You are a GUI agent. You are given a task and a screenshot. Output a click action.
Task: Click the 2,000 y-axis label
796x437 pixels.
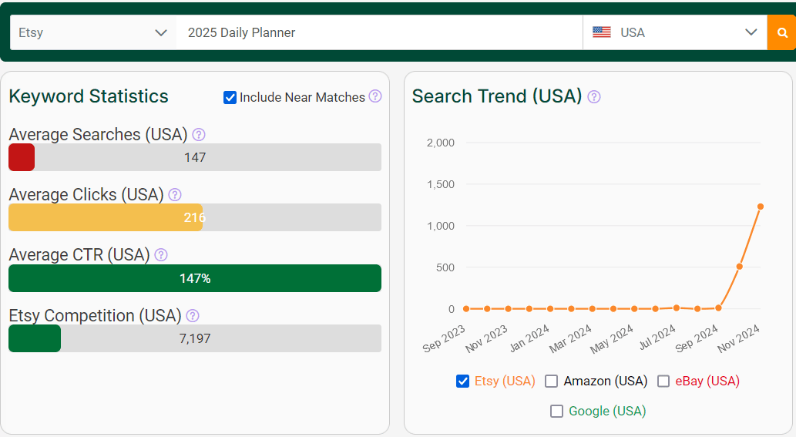440,143
